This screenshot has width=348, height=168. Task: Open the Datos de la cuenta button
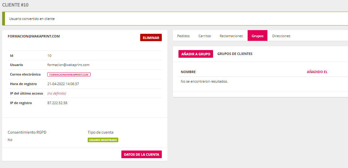tap(141, 154)
